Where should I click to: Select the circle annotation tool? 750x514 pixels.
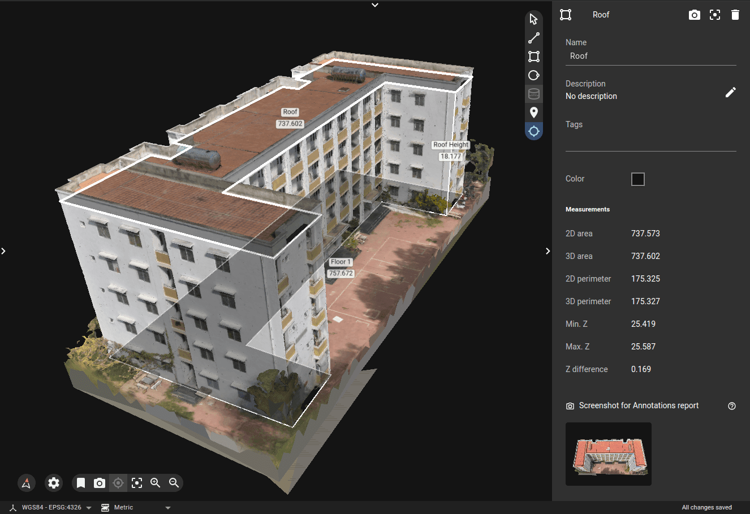coord(534,75)
